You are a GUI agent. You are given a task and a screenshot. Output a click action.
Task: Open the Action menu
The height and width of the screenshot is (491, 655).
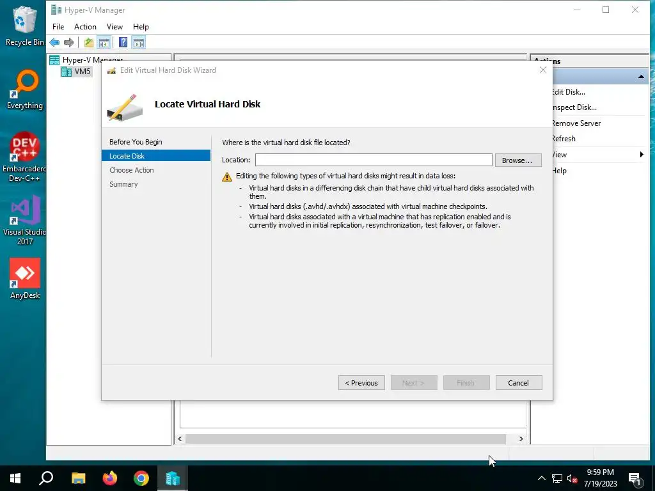pyautogui.click(x=85, y=27)
